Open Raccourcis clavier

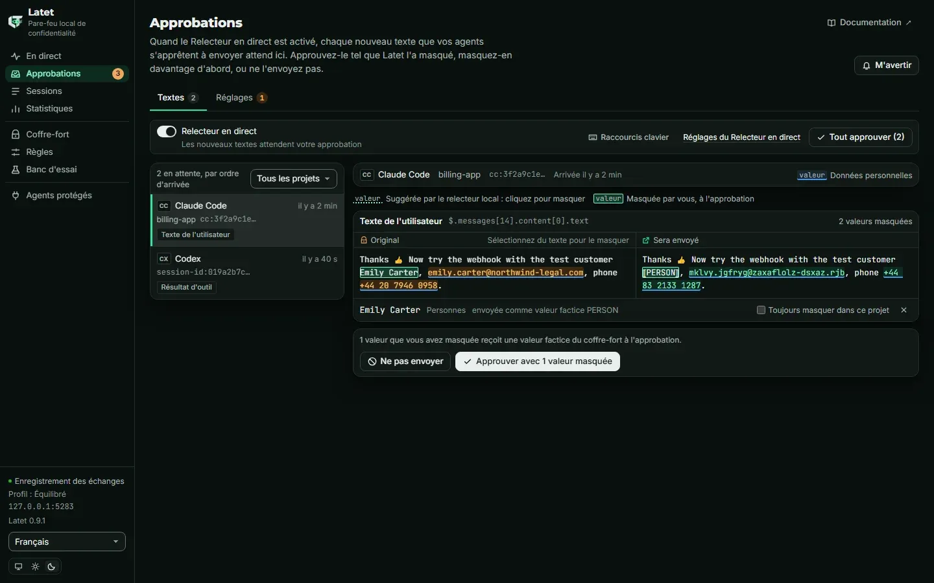pyautogui.click(x=629, y=137)
